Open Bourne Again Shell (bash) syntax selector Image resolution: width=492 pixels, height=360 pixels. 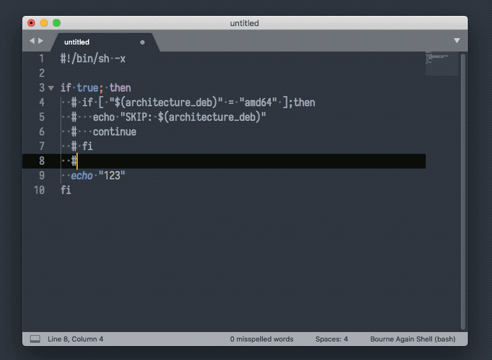click(412, 339)
